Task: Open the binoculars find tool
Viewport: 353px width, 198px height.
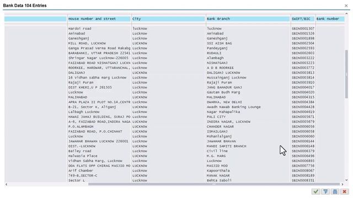Action: click(x=335, y=191)
